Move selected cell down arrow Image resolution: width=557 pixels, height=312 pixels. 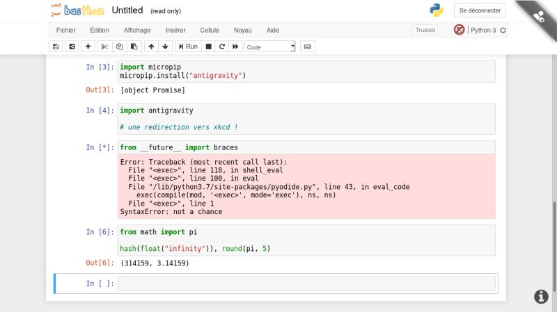click(165, 47)
